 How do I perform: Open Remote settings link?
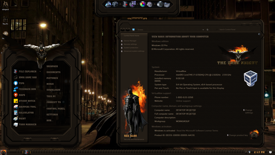tap(130, 44)
